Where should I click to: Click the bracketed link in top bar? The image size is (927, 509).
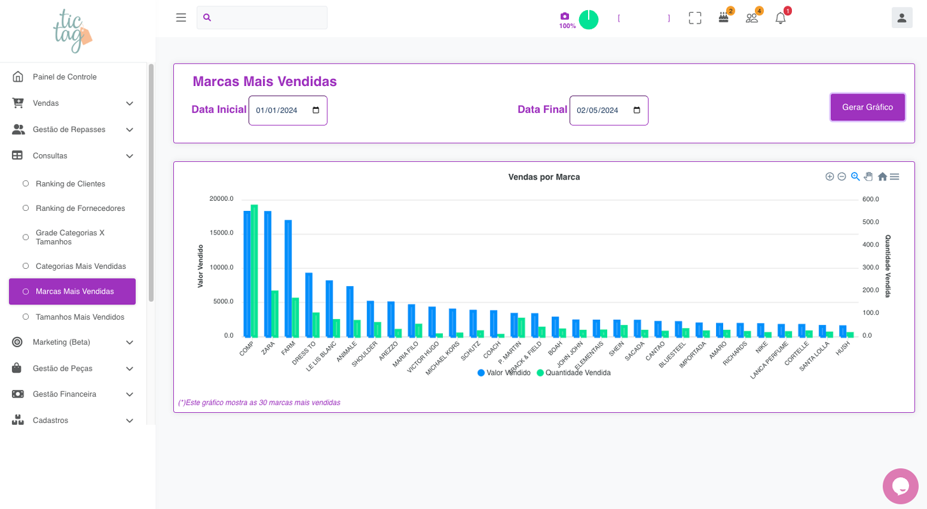[643, 18]
